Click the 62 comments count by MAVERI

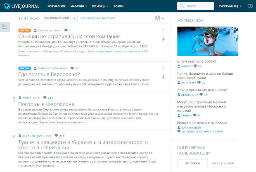point(200,66)
